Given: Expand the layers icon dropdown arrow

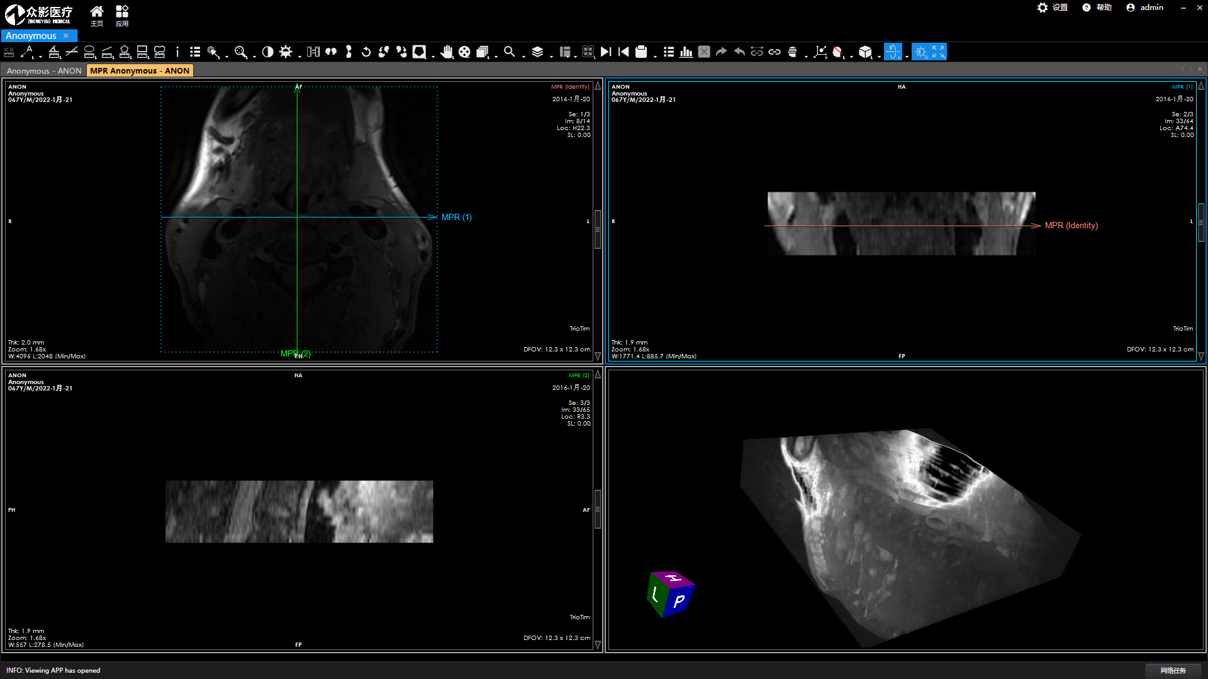Looking at the screenshot, I should click(551, 56).
